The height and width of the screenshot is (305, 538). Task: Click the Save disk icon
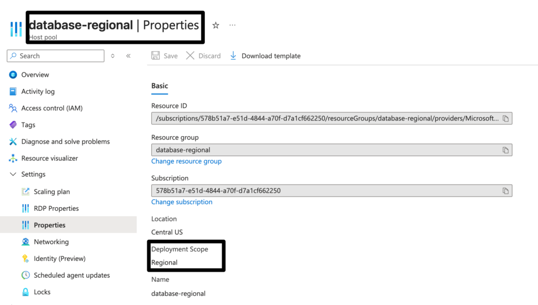point(156,56)
